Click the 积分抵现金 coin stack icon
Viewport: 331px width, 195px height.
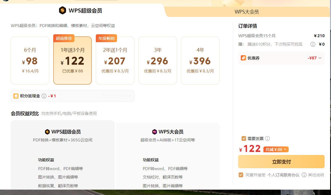tap(16, 96)
